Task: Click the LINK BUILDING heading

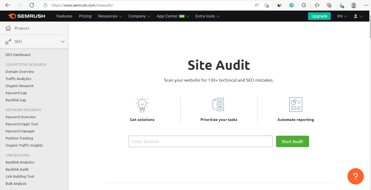Action: [x=18, y=155]
